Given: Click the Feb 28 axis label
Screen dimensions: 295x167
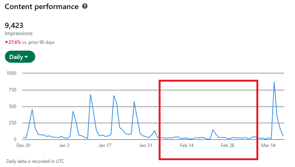Looking at the screenshot, I should [228, 145].
